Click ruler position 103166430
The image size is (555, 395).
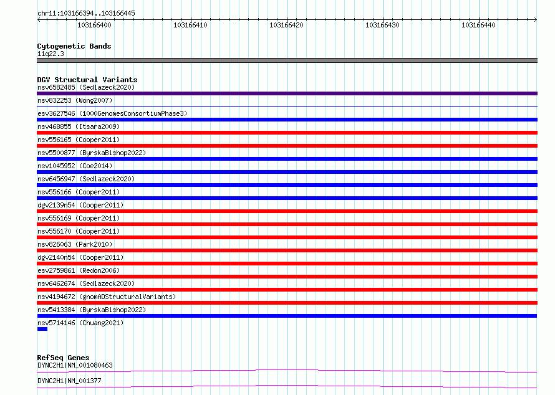click(382, 25)
